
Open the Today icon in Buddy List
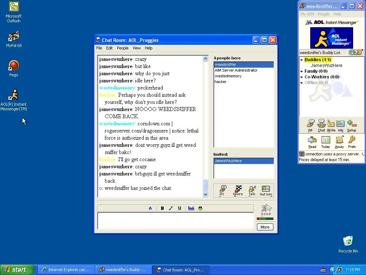click(x=325, y=142)
